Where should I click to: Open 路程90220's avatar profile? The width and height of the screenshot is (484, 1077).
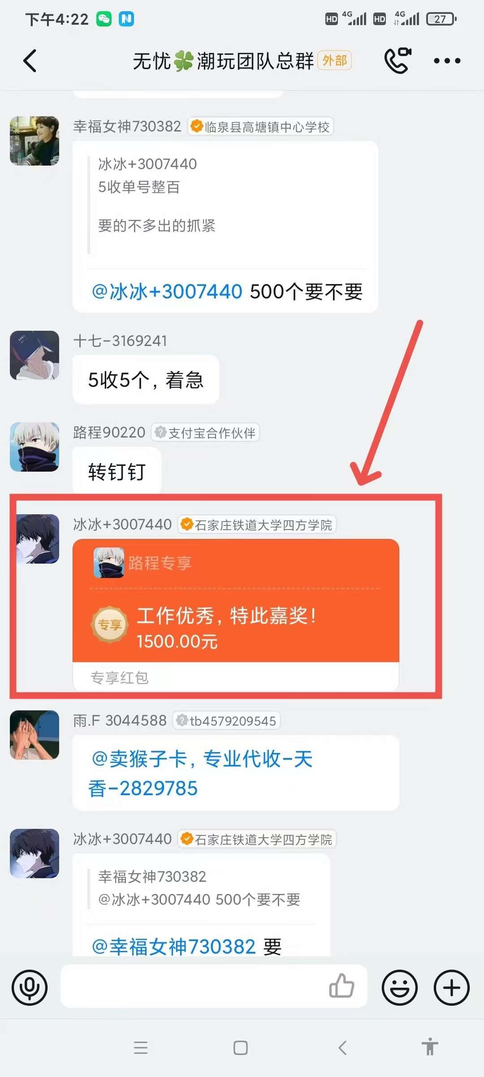[x=35, y=447]
